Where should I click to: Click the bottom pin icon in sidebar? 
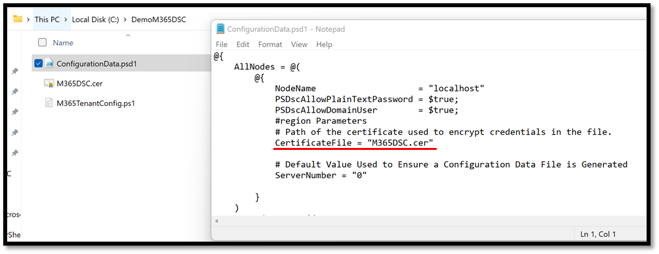point(14,152)
